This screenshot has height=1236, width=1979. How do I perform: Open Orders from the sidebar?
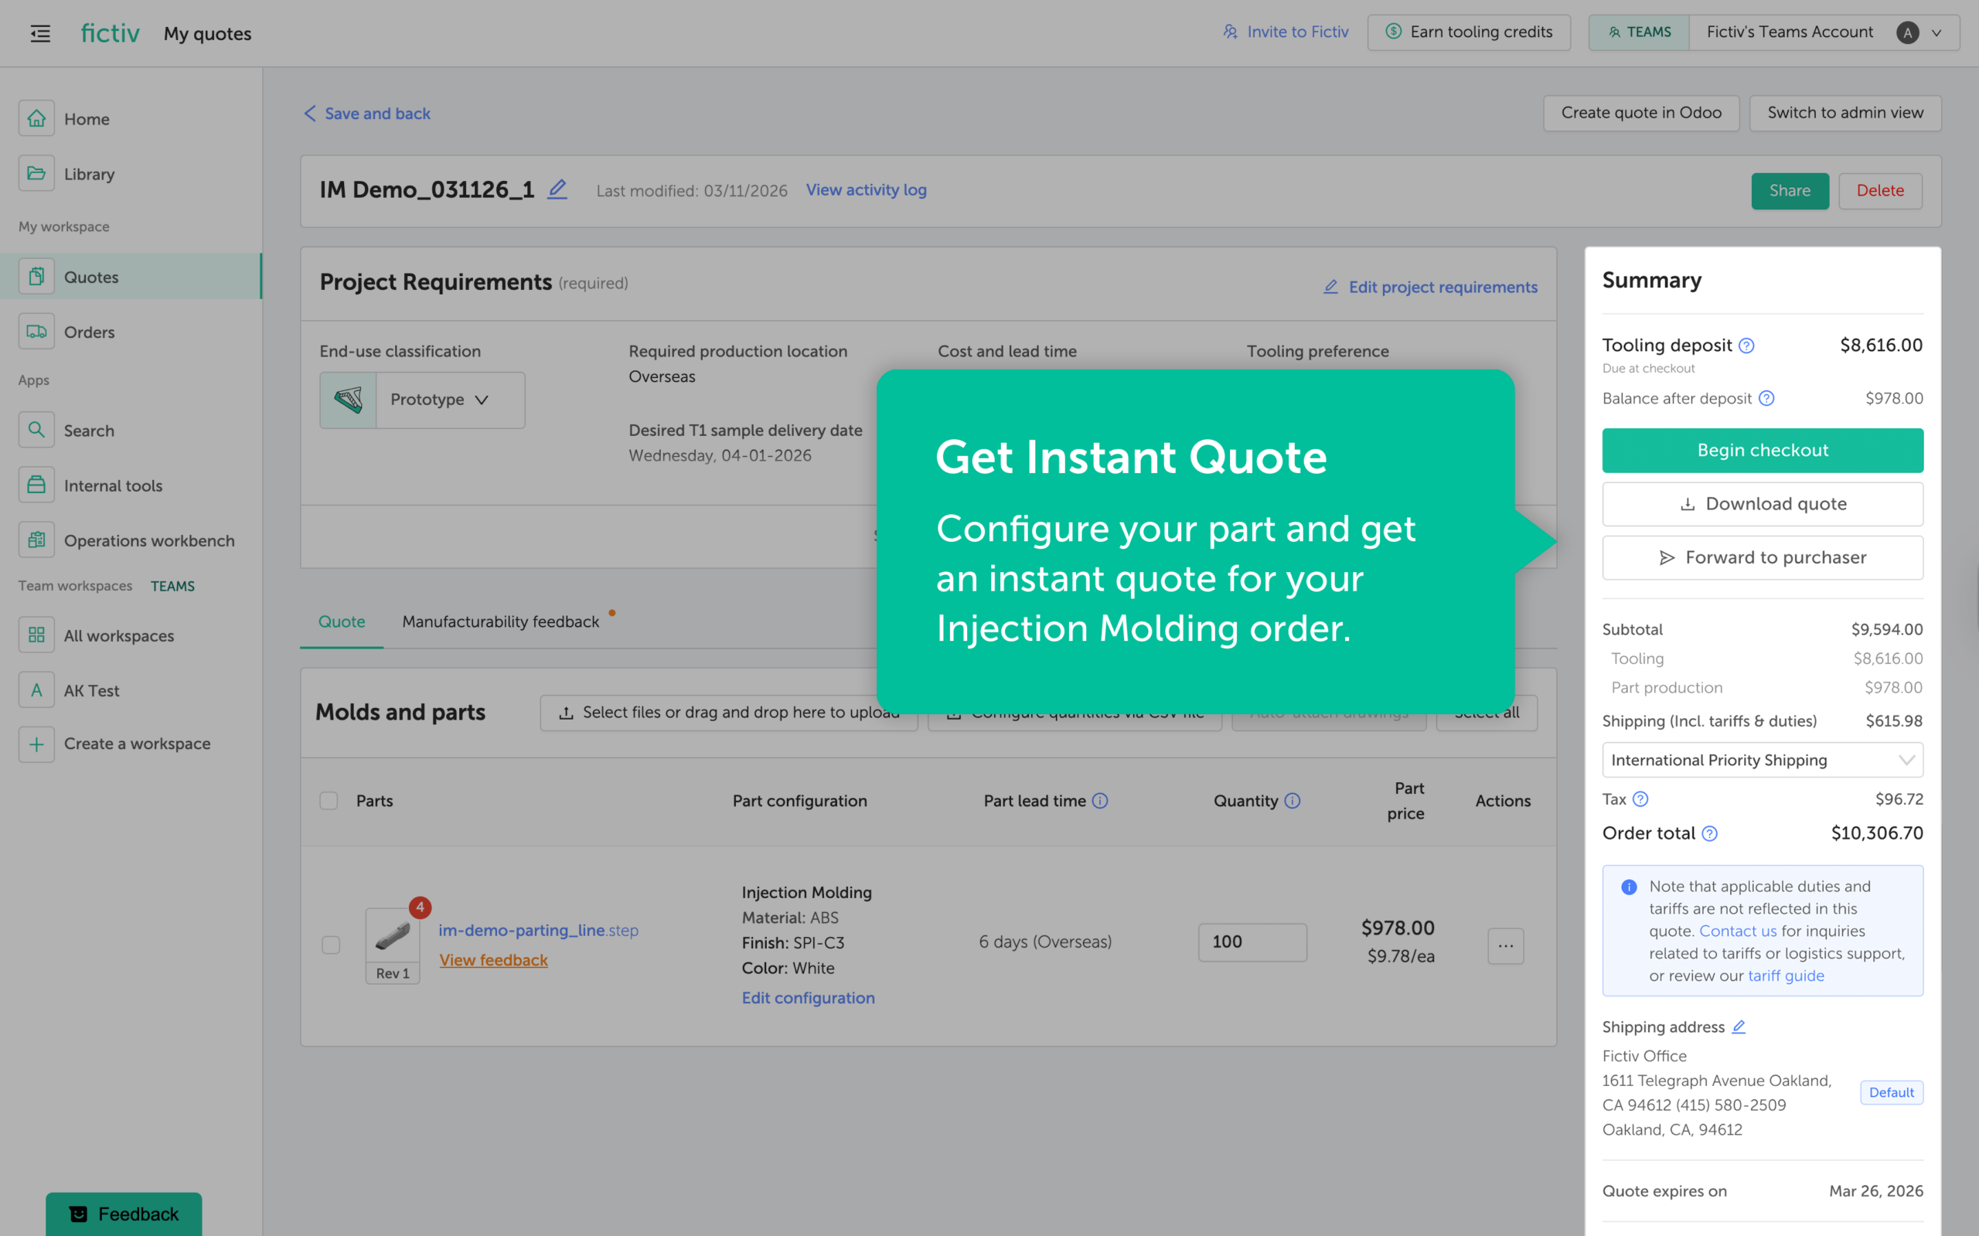point(90,332)
